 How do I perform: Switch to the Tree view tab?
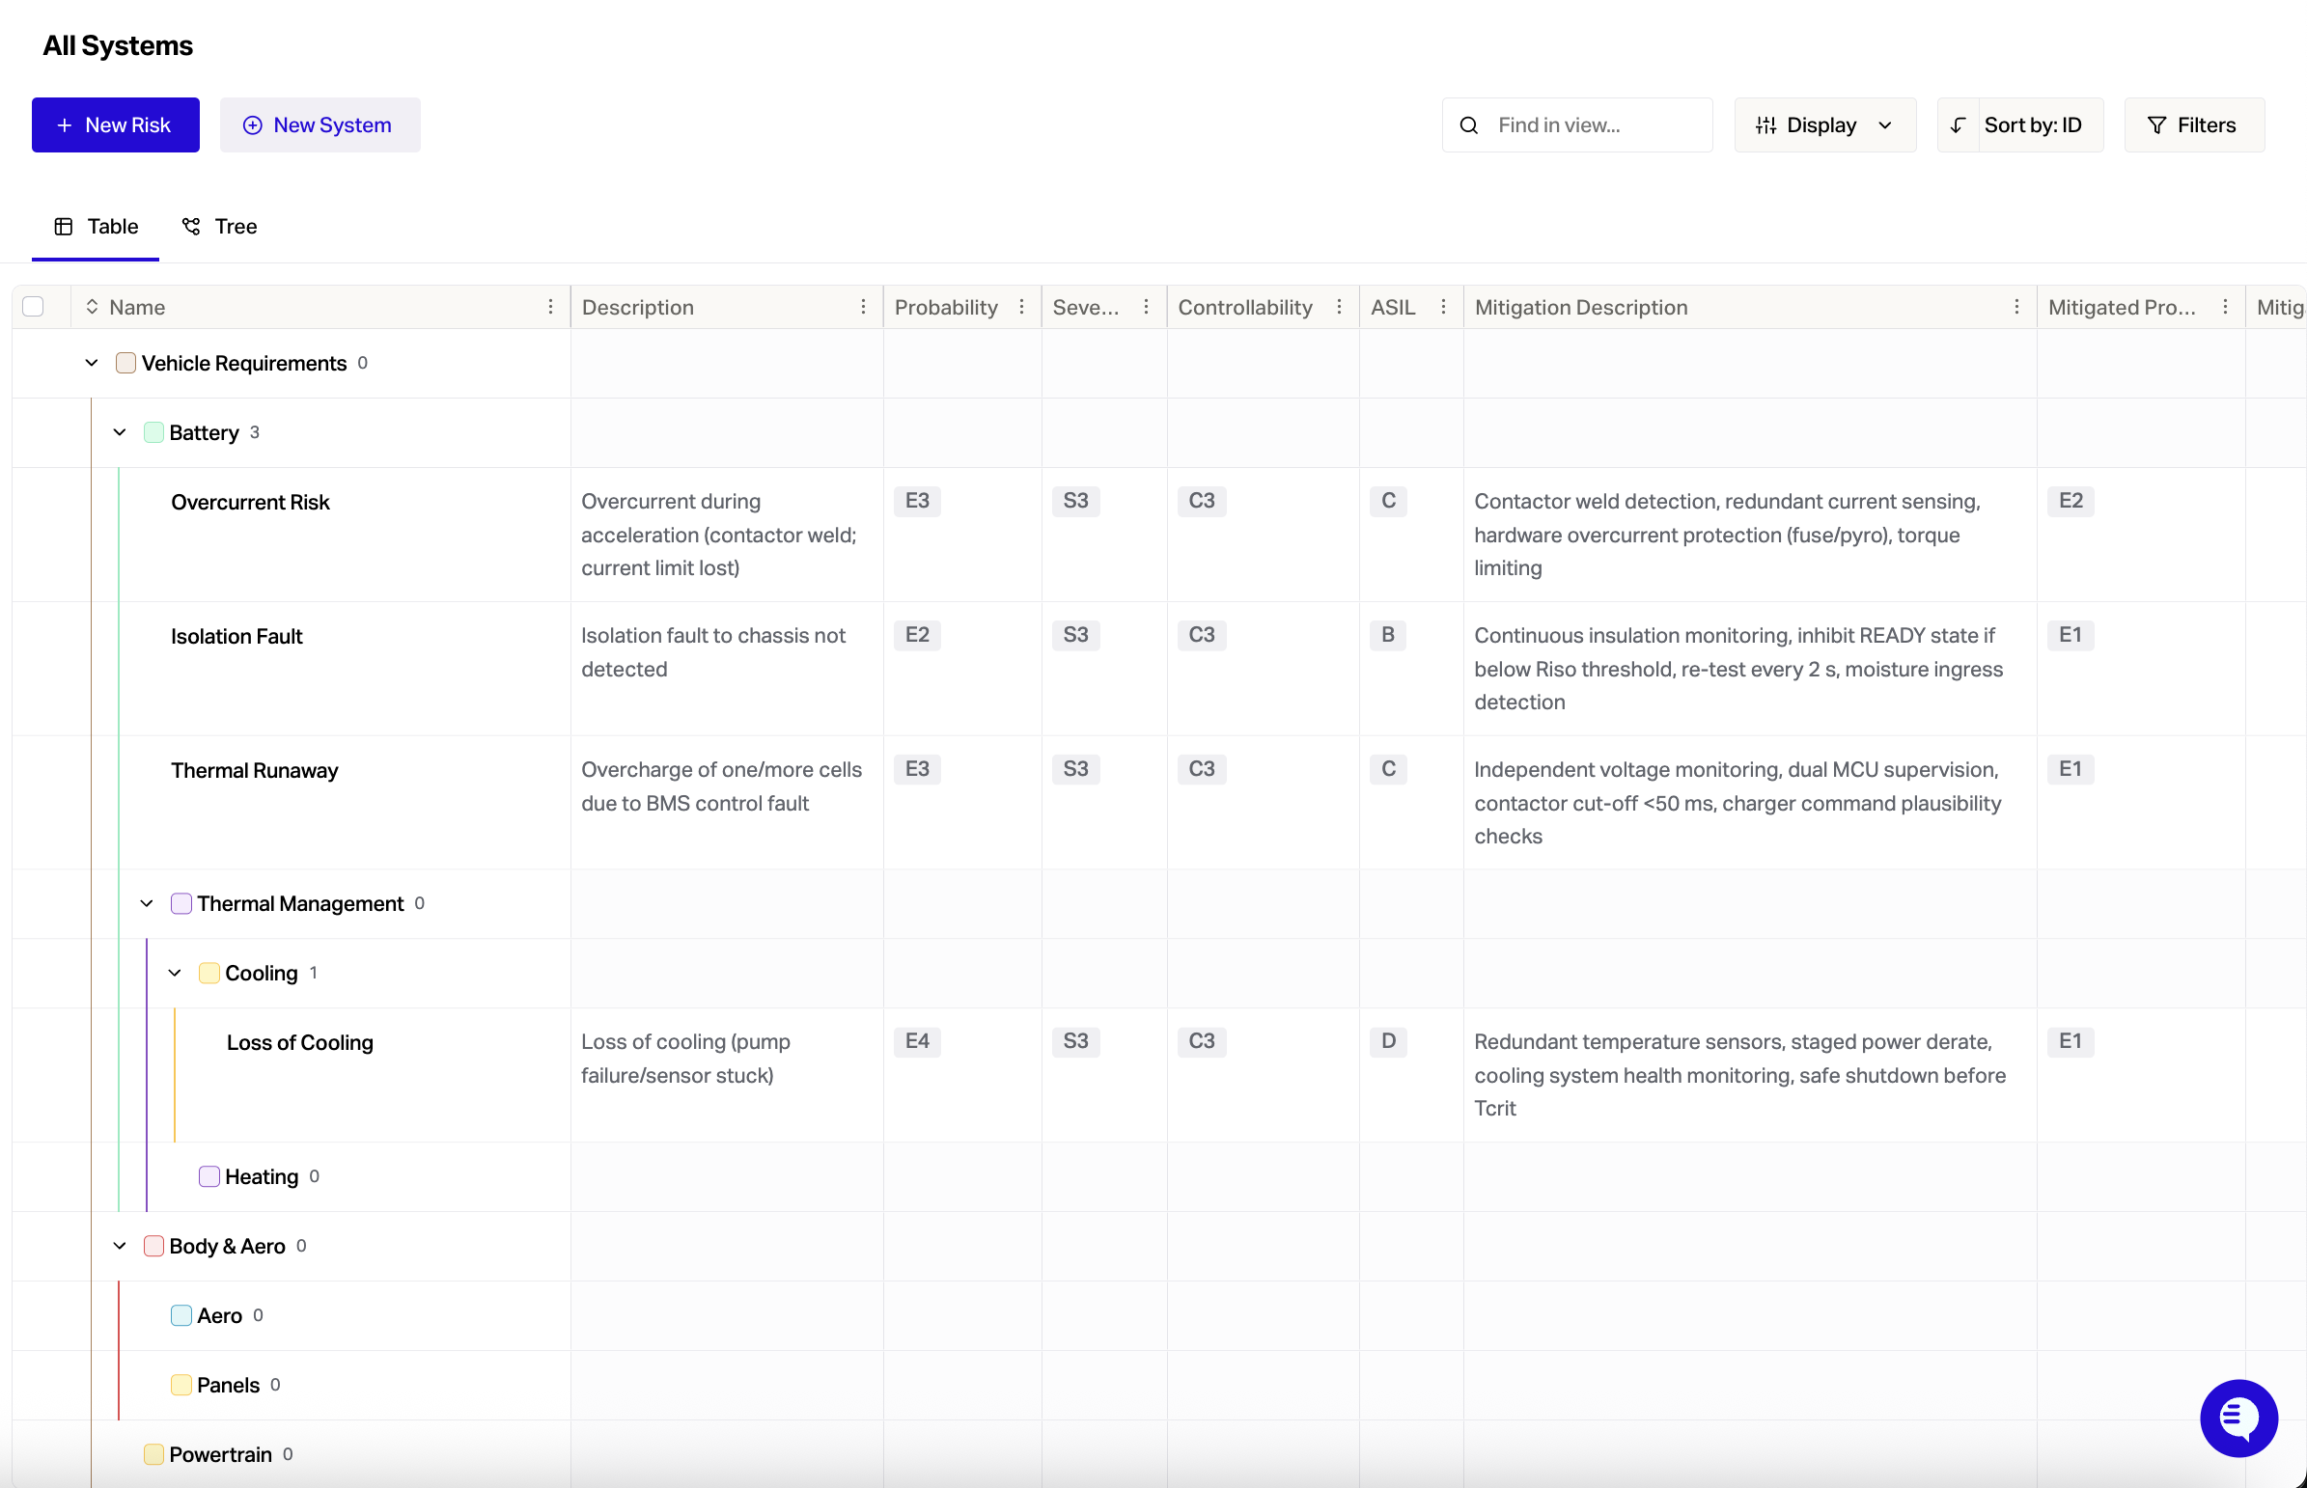(220, 226)
